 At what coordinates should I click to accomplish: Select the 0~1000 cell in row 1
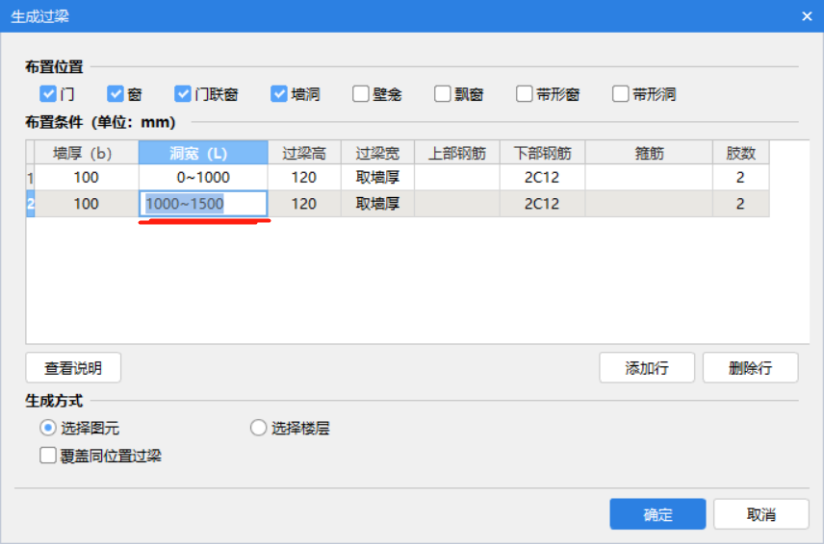[203, 177]
